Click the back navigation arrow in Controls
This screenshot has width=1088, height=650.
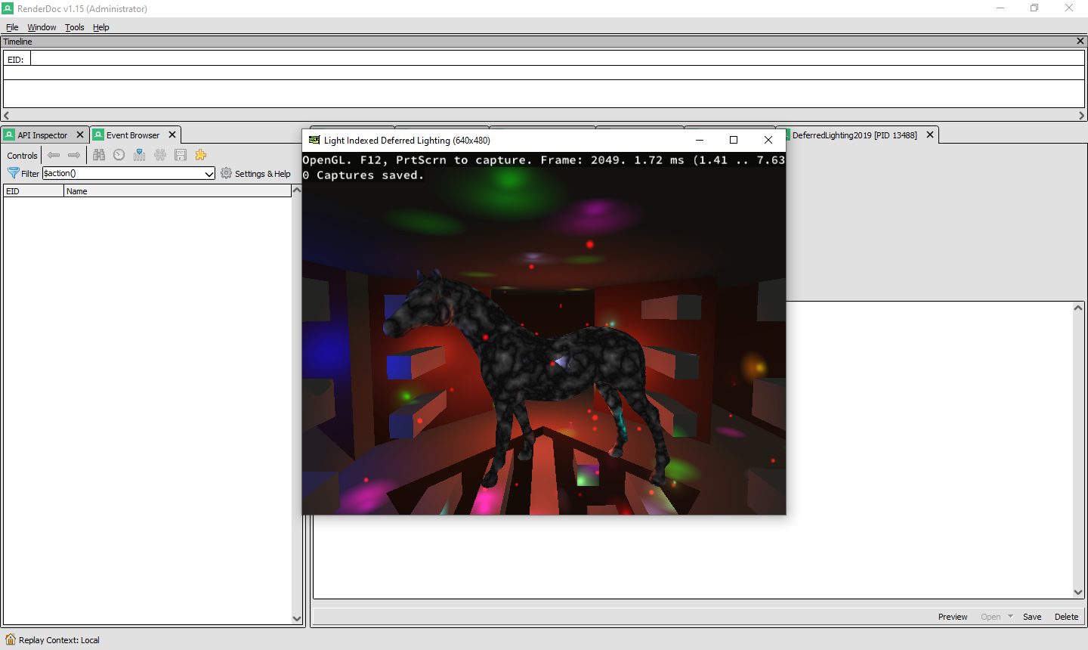pyautogui.click(x=54, y=155)
